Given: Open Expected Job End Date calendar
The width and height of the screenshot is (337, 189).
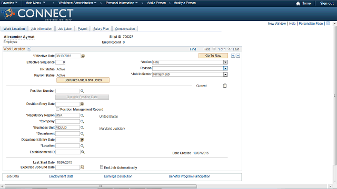Looking at the screenshot, I should point(82,167).
